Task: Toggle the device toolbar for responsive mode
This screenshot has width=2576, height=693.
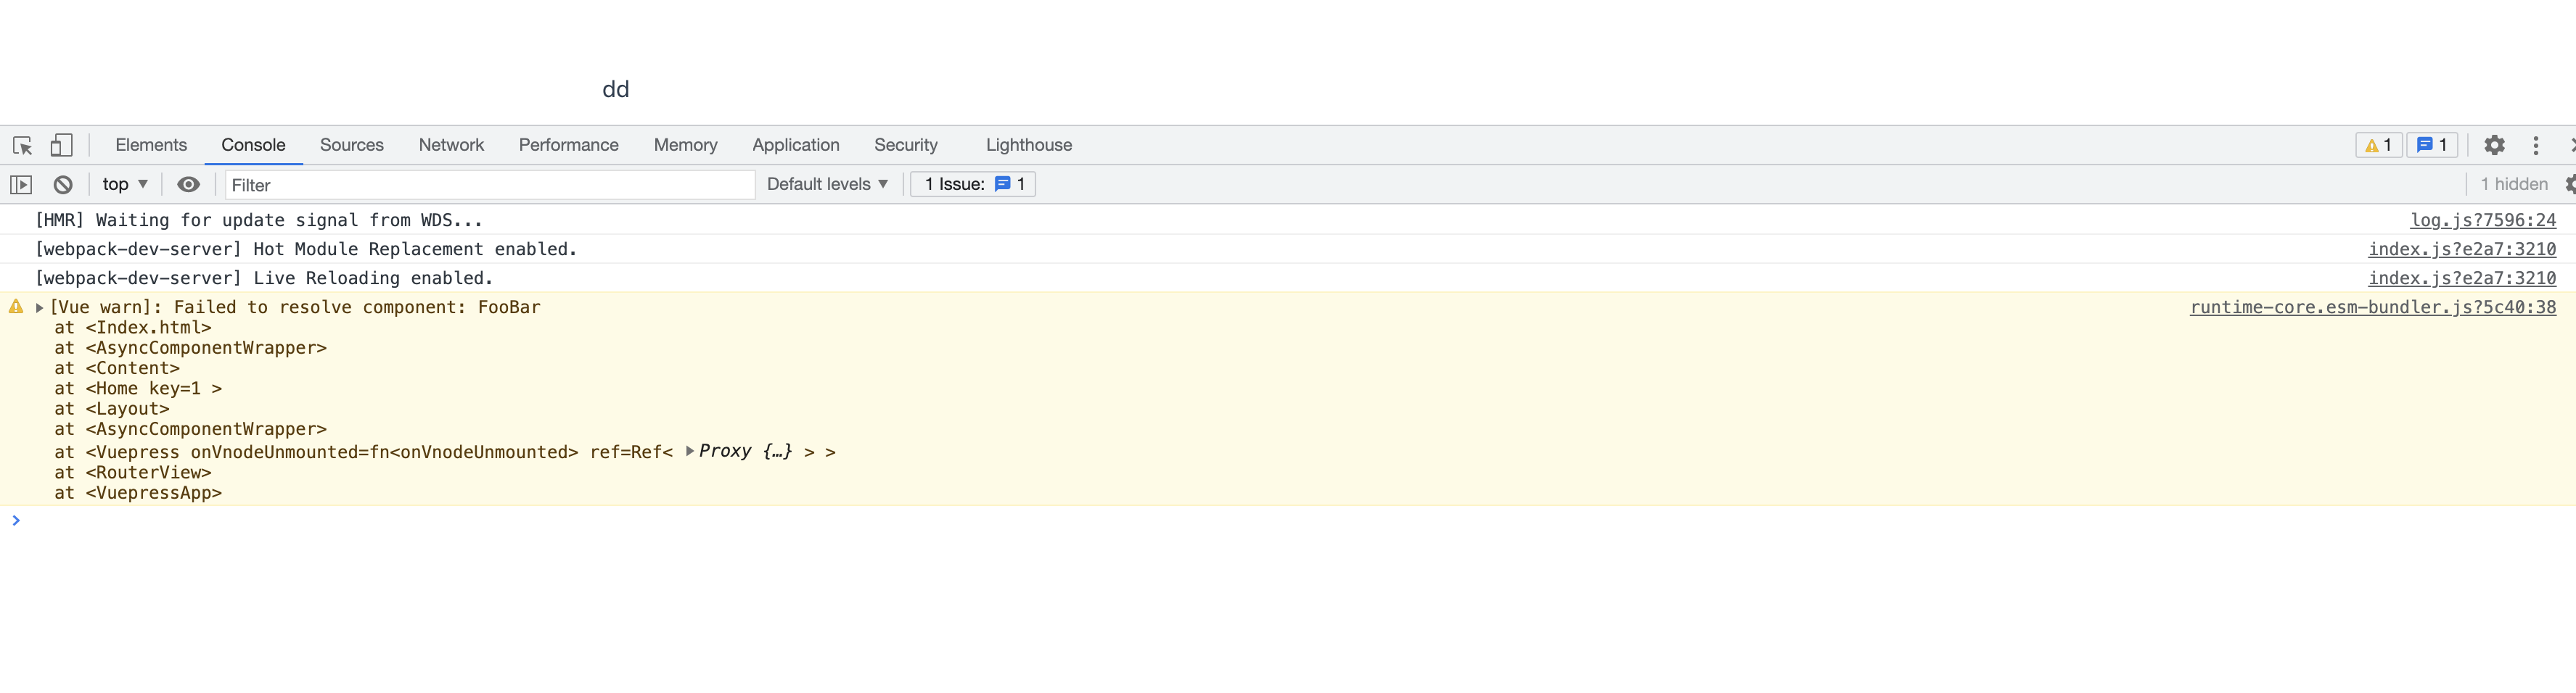Action: (x=62, y=145)
